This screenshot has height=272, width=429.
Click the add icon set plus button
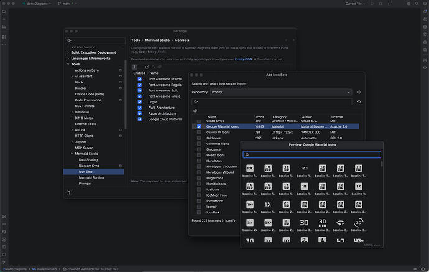coord(135,67)
